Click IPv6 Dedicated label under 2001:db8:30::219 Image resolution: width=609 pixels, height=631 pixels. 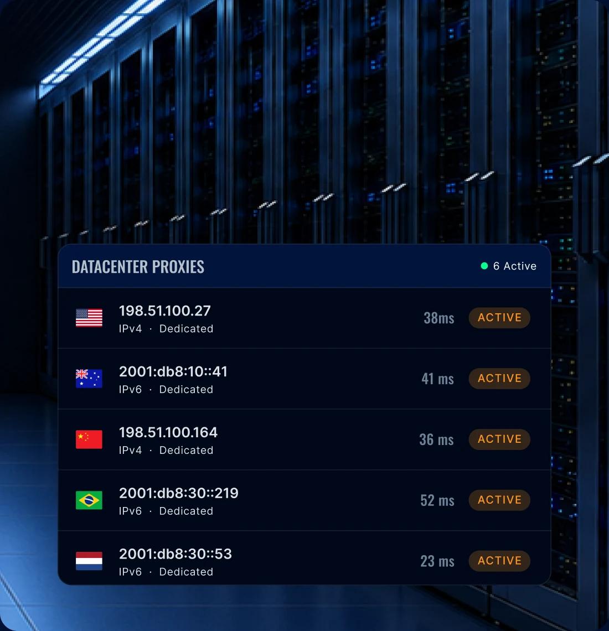coord(166,511)
